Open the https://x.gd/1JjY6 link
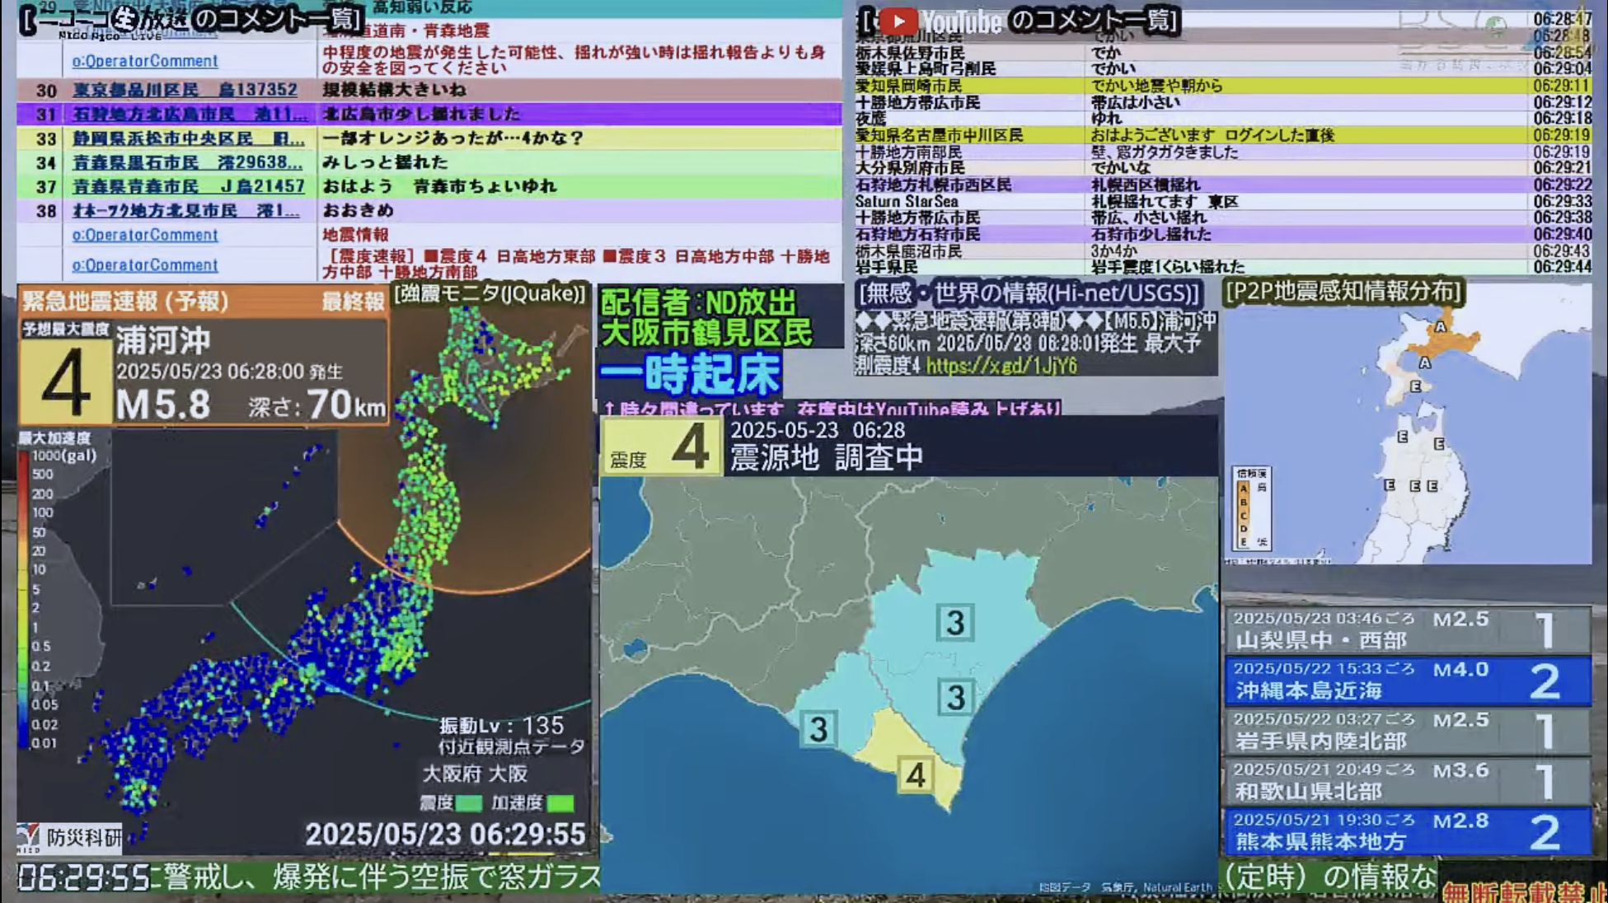The height and width of the screenshot is (903, 1608). point(1001,365)
